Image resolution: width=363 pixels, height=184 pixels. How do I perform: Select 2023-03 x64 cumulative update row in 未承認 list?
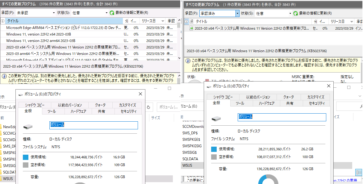point(89,47)
